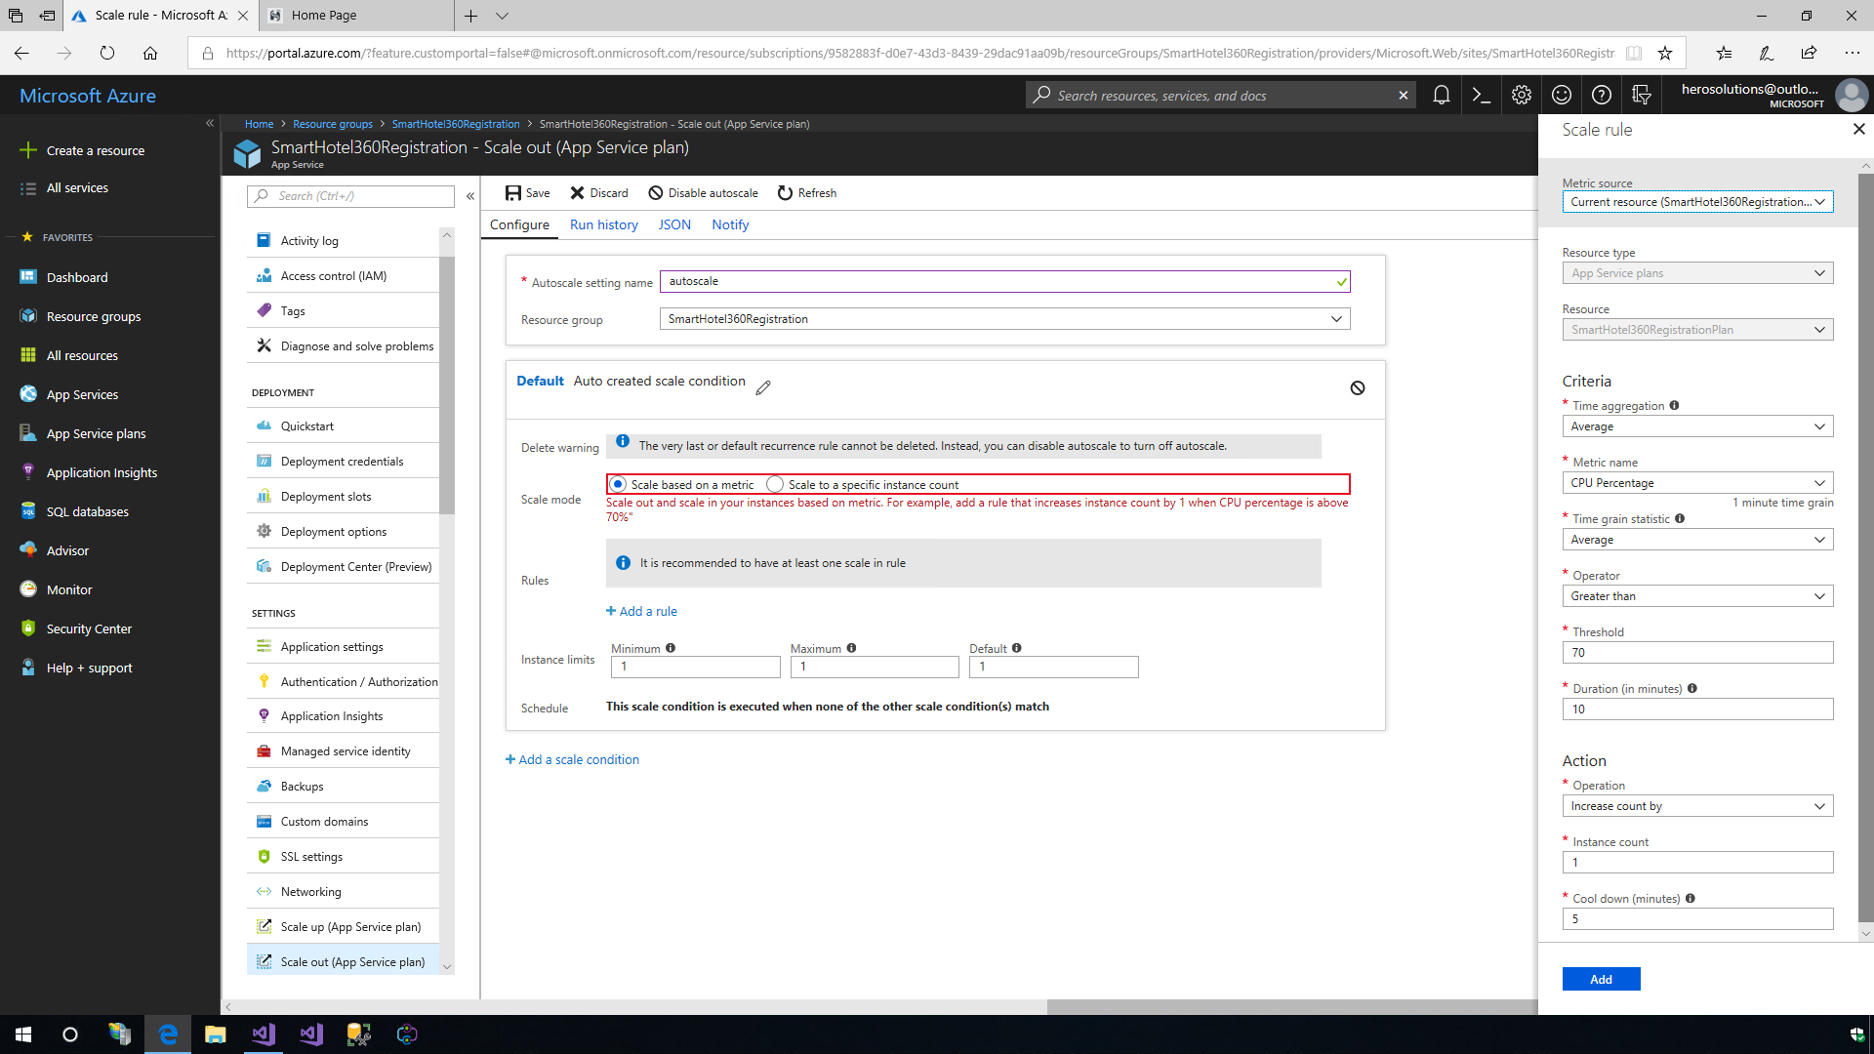Click the Disable autoscale toolbar icon
The height and width of the screenshot is (1054, 1874).
point(656,193)
